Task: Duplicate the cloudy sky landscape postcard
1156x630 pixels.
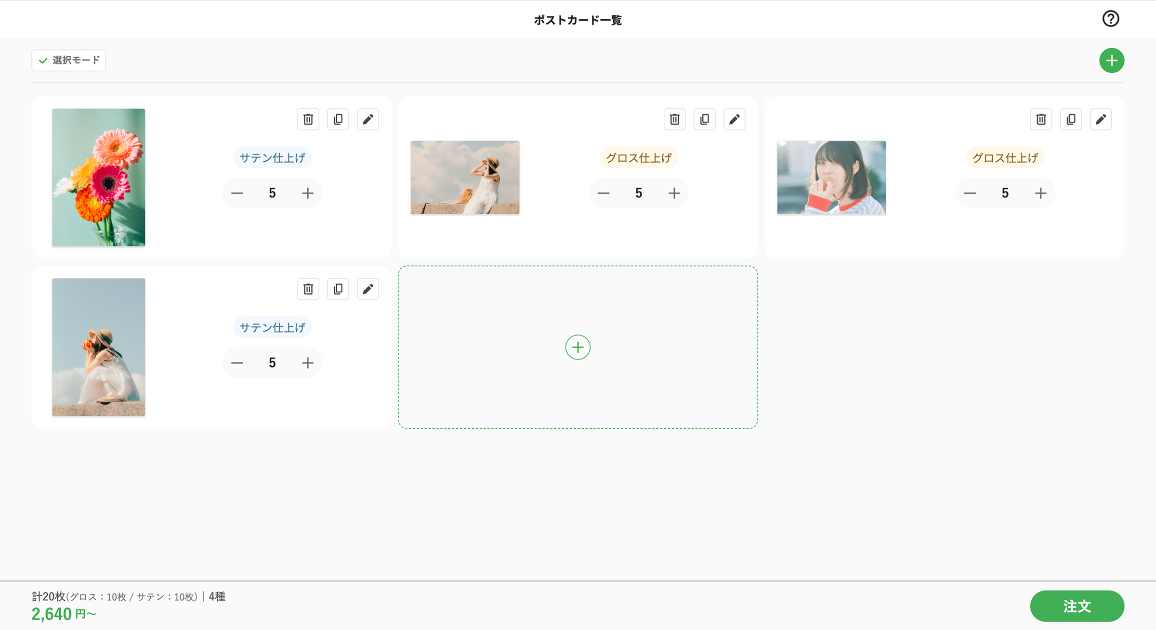Action: tap(705, 119)
